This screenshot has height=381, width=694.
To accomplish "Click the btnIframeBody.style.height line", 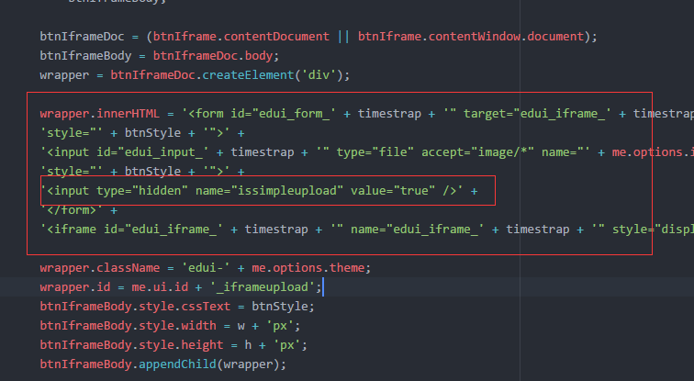I will pos(173,345).
